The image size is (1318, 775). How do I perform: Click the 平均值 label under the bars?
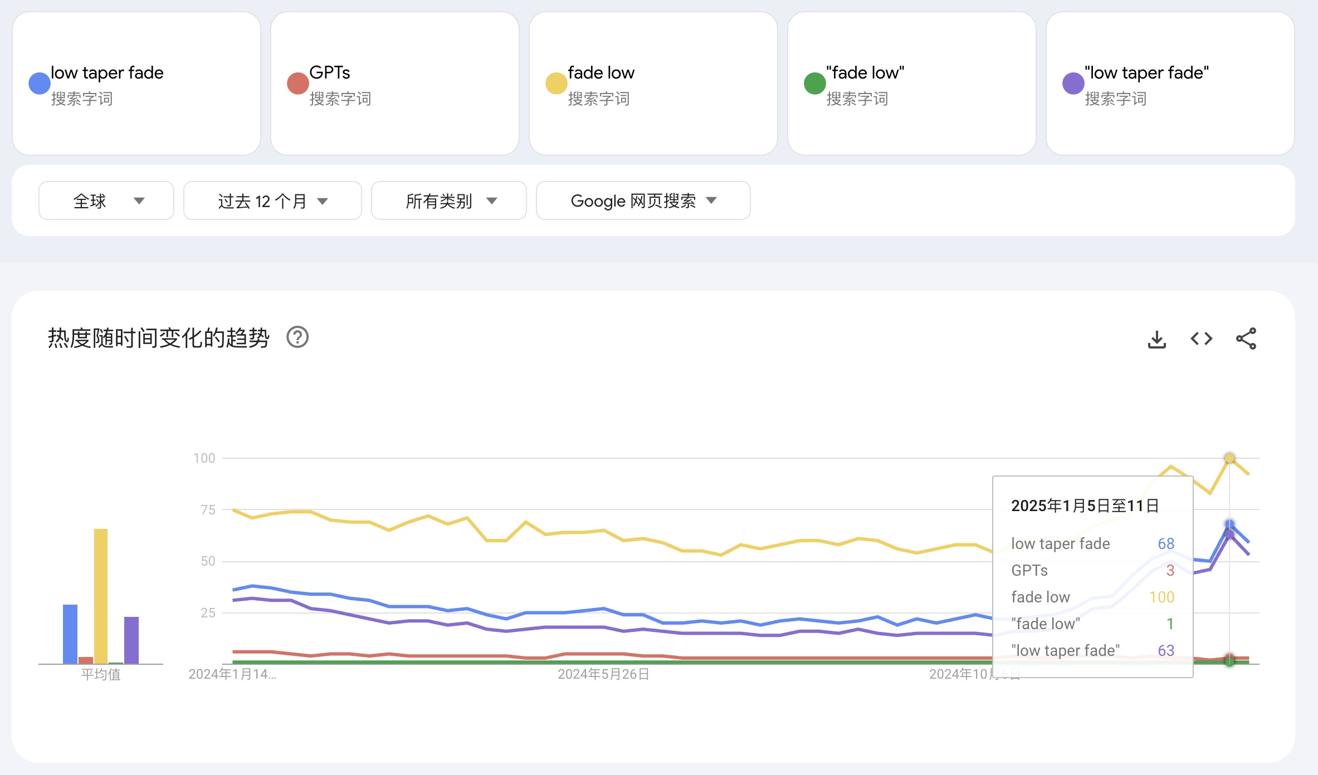(x=101, y=674)
